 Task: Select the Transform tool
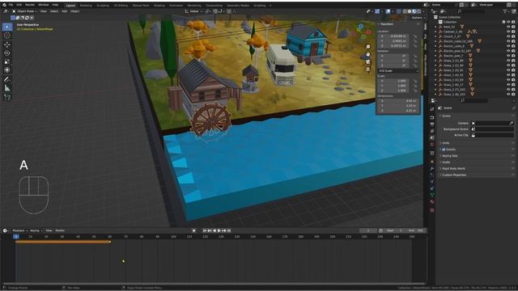point(7,70)
